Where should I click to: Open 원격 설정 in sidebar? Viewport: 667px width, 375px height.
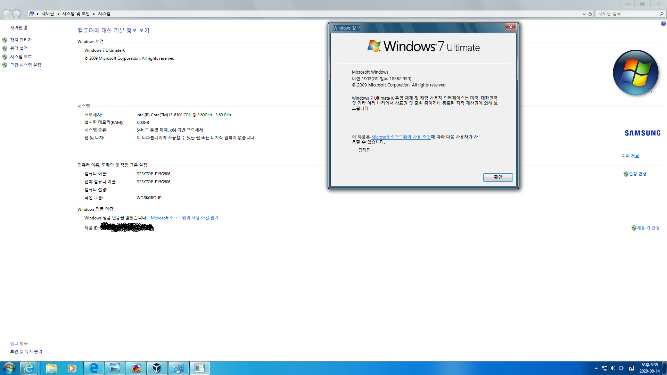(x=19, y=48)
